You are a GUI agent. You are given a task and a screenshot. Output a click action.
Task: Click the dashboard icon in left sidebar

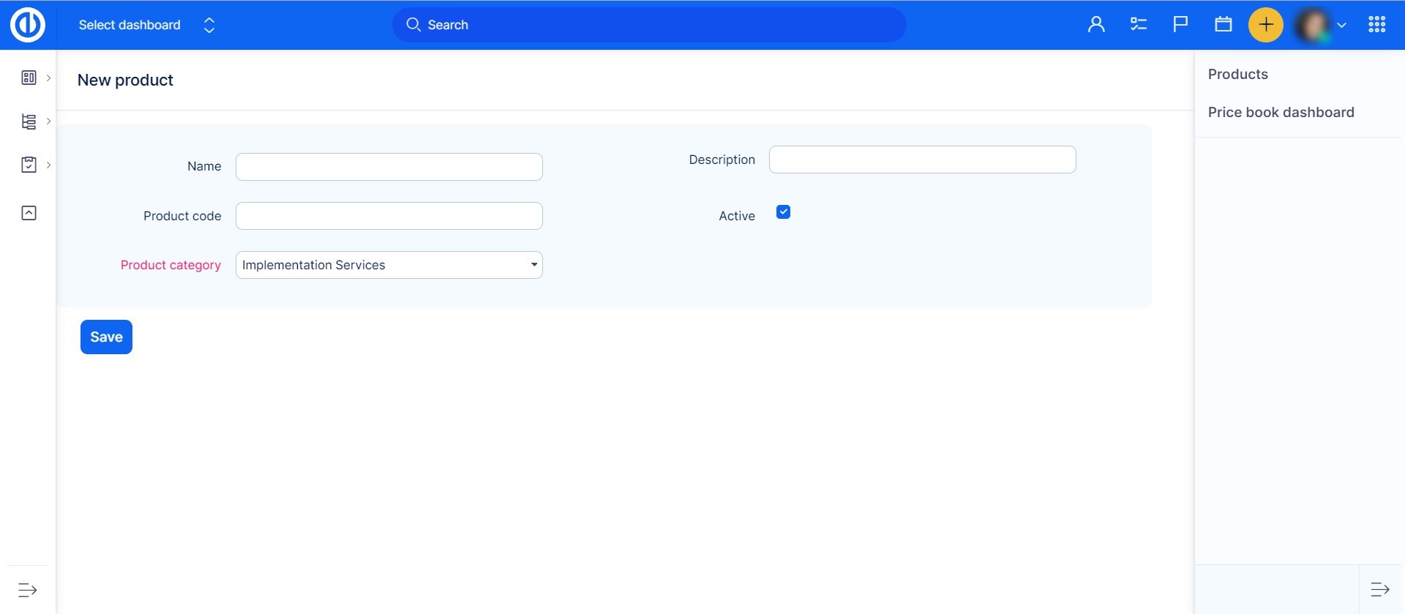pyautogui.click(x=29, y=78)
